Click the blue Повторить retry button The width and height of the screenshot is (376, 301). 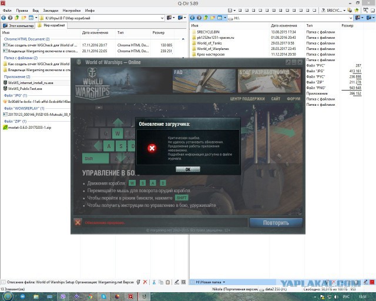[x=276, y=223]
